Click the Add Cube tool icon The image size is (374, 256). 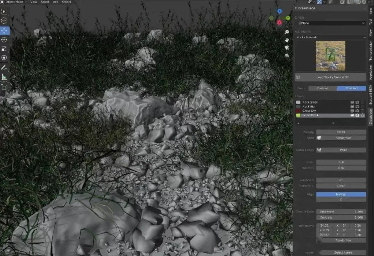(4, 87)
